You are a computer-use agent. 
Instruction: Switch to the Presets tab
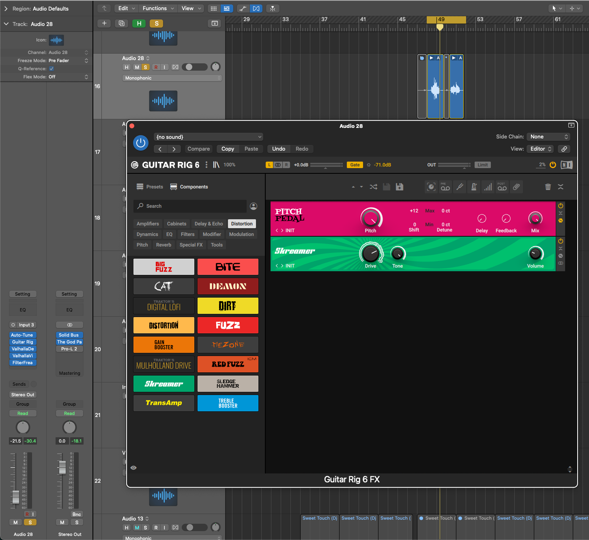(x=150, y=187)
